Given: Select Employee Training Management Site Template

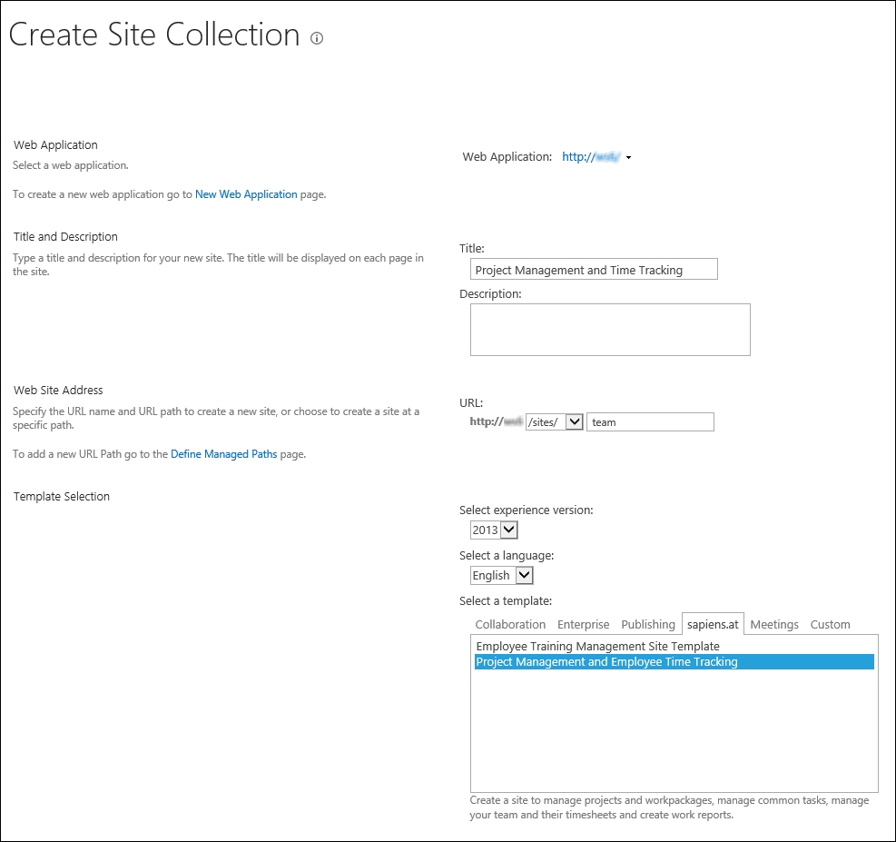Looking at the screenshot, I should coord(597,646).
